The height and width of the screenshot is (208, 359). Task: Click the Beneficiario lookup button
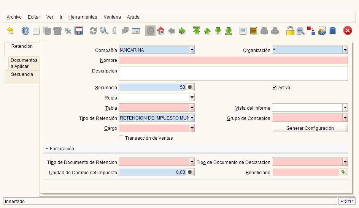tap(343, 172)
